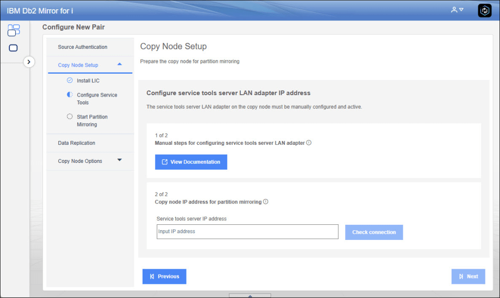500x298 pixels.
Task: Go to the Data Replication step
Action: [x=77, y=143]
